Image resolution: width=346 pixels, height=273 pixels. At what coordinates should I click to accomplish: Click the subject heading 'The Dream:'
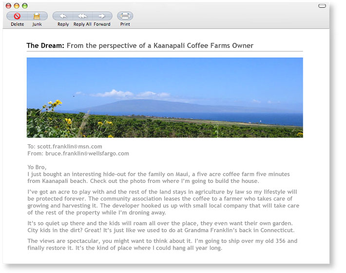[45, 45]
